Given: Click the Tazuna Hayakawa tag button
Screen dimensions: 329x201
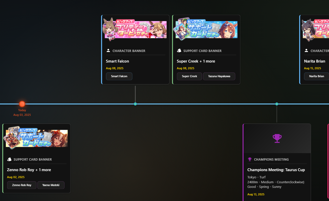Looking at the screenshot, I should (x=219, y=76).
